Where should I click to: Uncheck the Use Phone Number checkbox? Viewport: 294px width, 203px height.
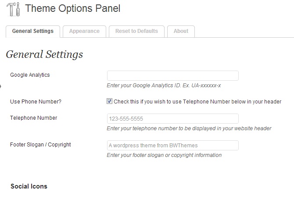[110, 101]
